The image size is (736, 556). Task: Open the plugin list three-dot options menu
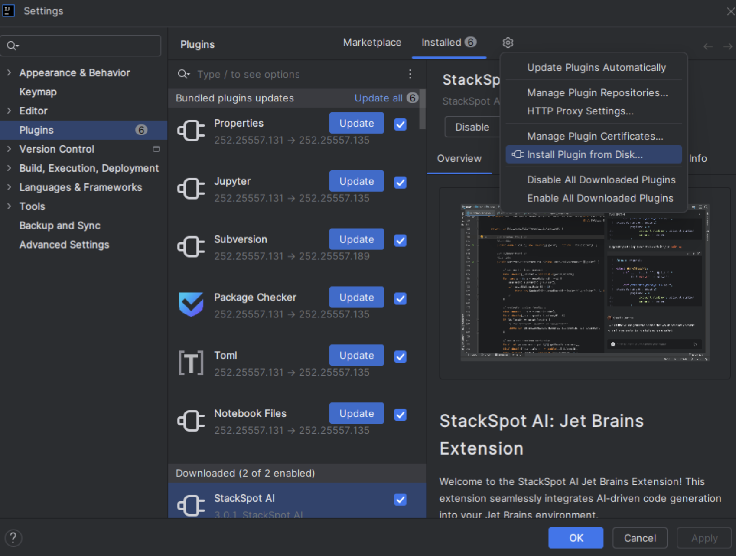point(410,74)
